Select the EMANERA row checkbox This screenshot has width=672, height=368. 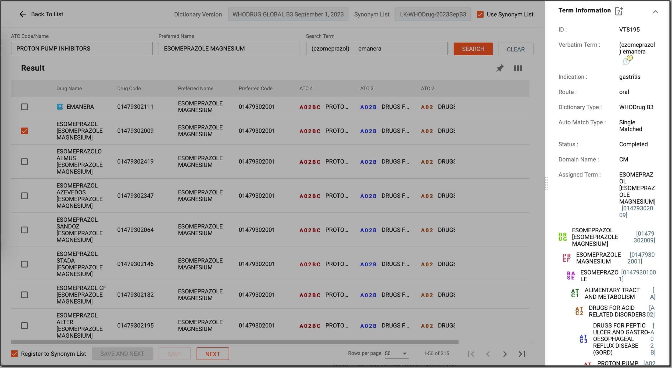pyautogui.click(x=24, y=107)
